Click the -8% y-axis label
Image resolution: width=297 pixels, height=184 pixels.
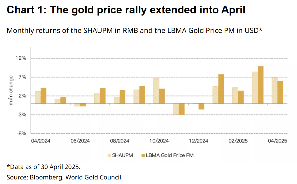pos(22,133)
